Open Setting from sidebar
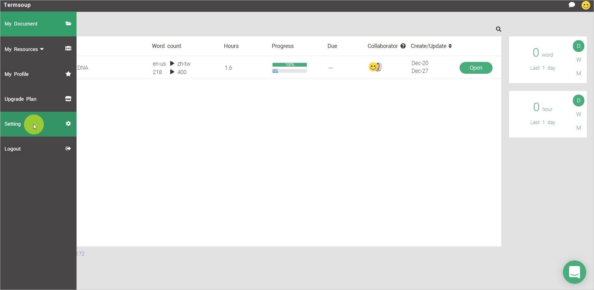Viewport: 594px width, 290px height. pyautogui.click(x=38, y=124)
